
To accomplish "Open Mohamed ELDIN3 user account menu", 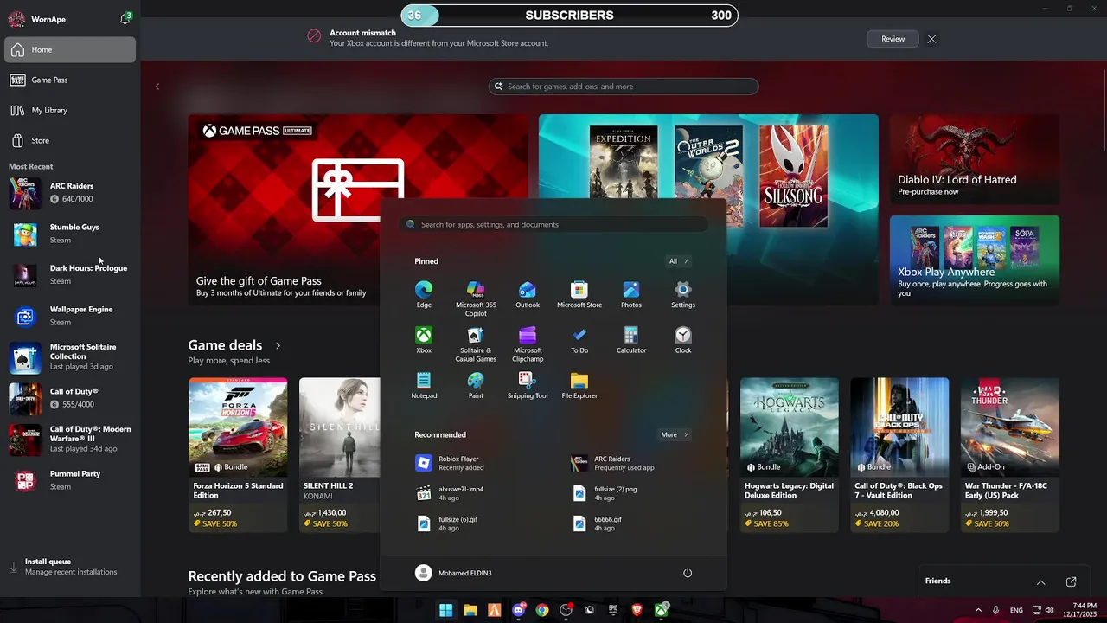I will click(454, 573).
